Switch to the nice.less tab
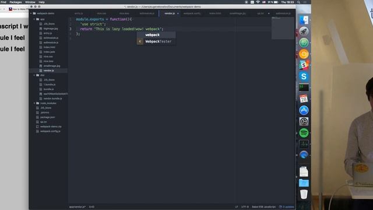Viewport: 373px width, 210px height. pos(124,13)
